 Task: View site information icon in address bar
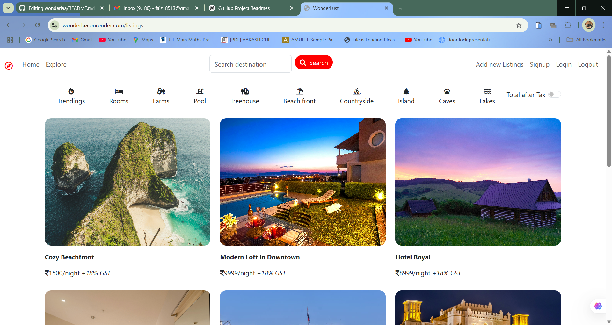pyautogui.click(x=55, y=25)
